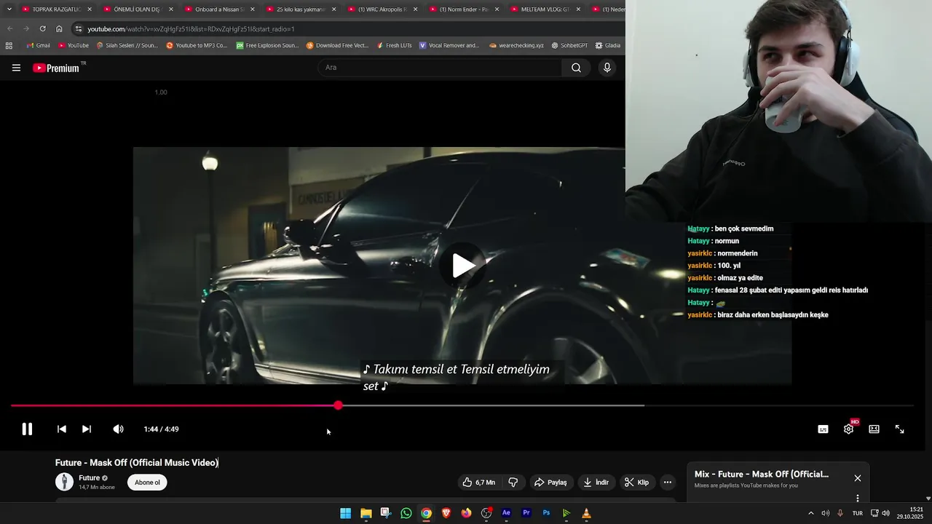Skip to the next video
The image size is (932, 524).
(x=87, y=429)
